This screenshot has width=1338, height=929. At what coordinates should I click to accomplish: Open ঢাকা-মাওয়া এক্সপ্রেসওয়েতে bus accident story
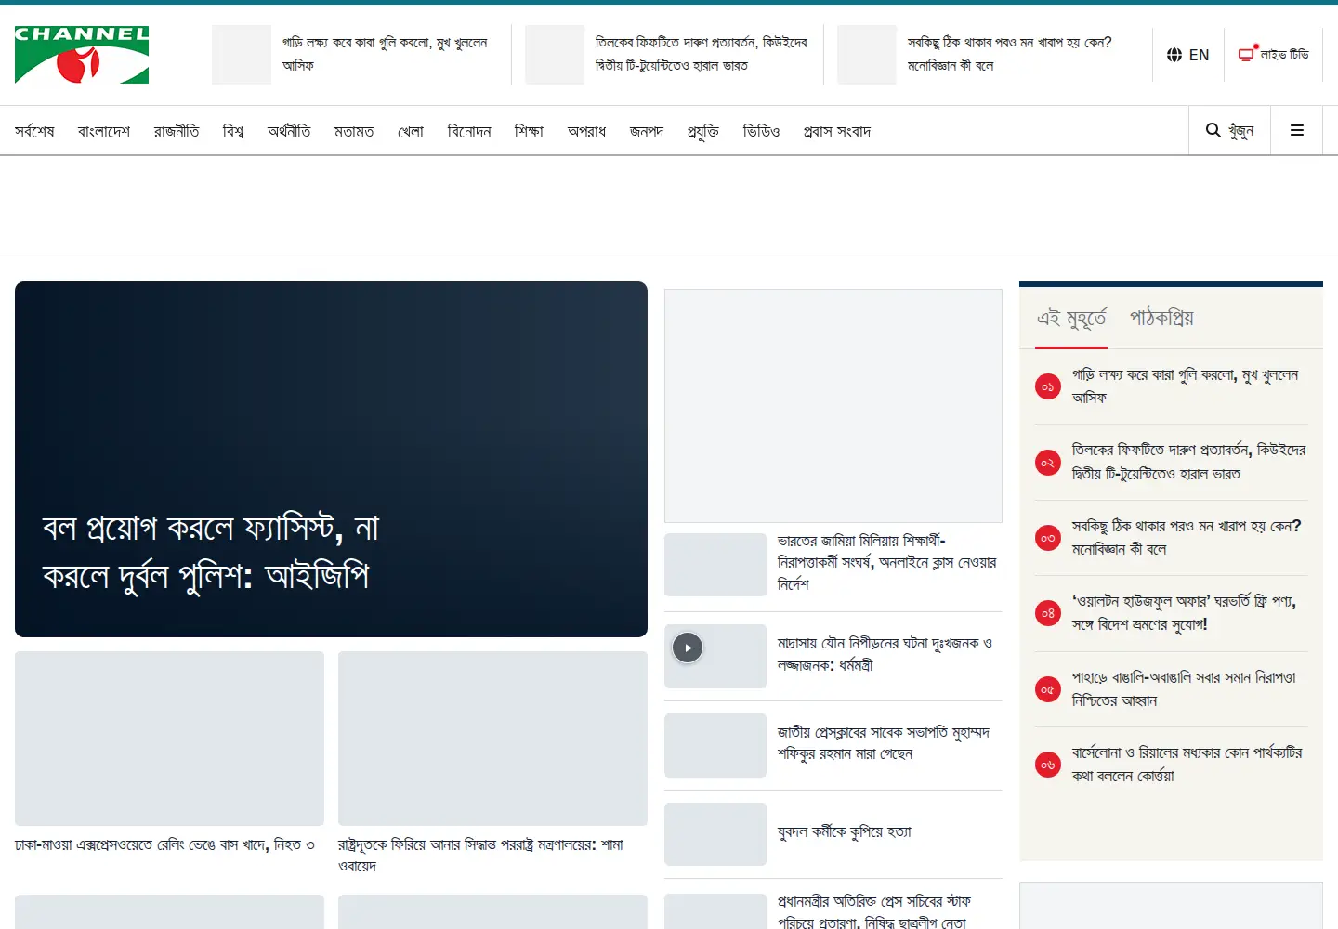(x=164, y=845)
